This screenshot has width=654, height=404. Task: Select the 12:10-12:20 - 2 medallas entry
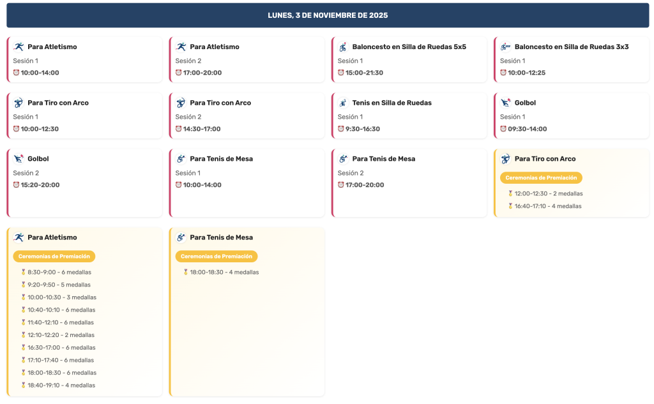pyautogui.click(x=61, y=335)
